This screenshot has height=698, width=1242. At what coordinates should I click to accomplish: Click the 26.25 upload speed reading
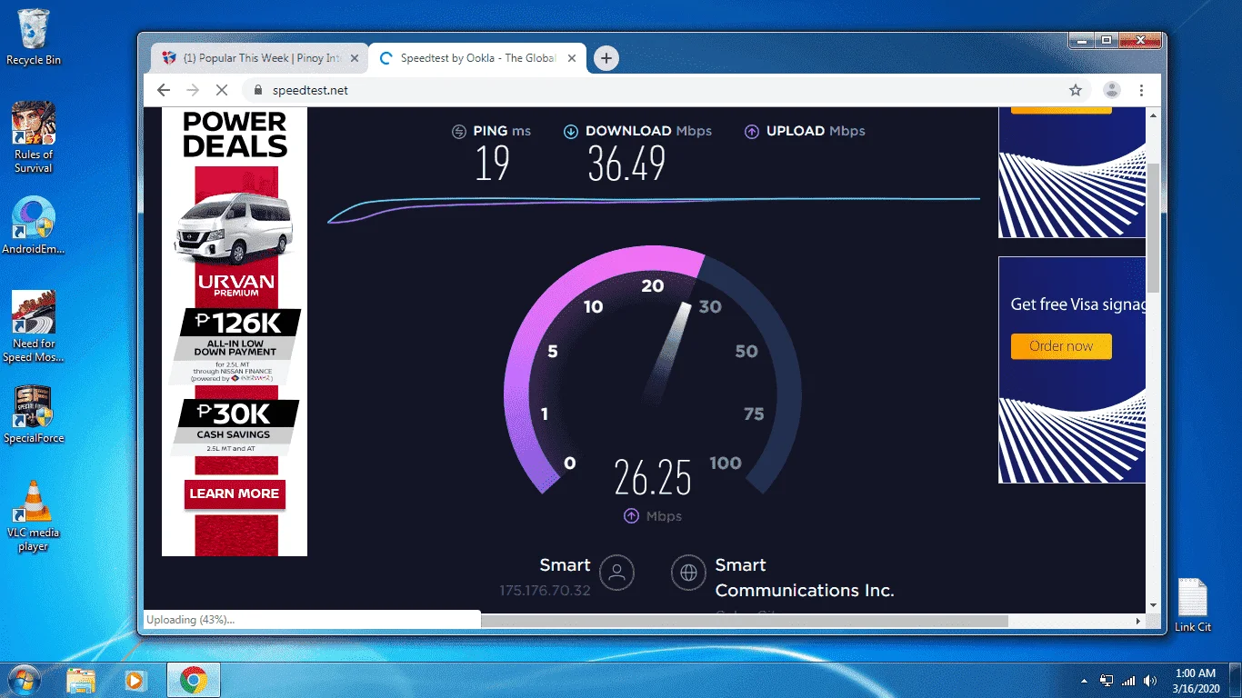point(653,477)
